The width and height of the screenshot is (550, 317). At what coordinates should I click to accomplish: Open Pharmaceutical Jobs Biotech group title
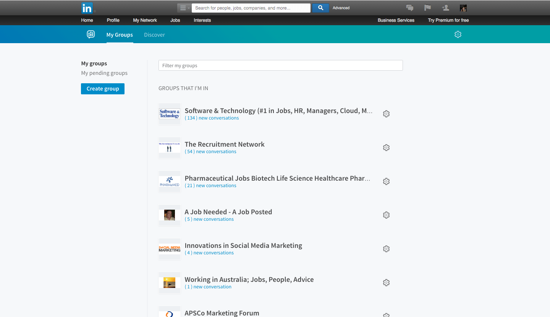click(277, 178)
